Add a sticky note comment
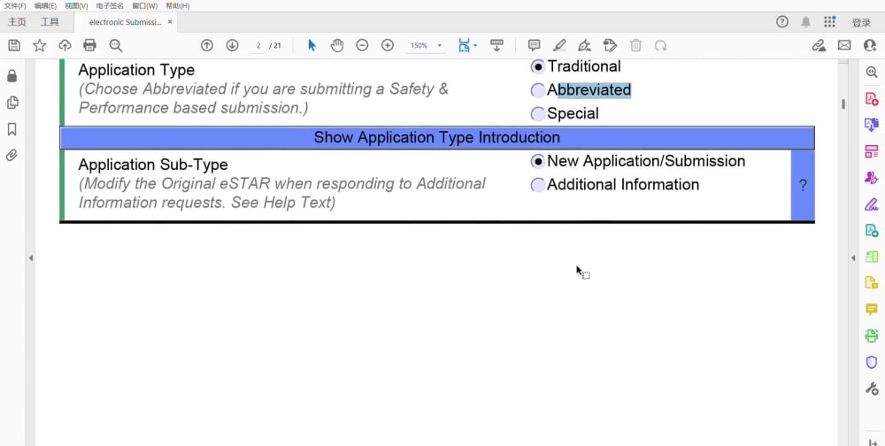885x446 pixels. [x=534, y=45]
